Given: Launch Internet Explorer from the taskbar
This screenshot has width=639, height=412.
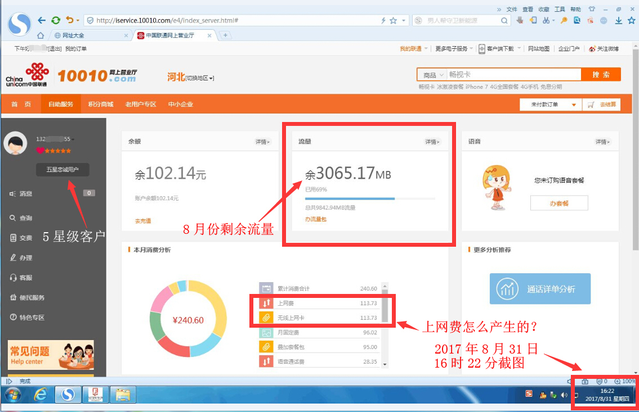Looking at the screenshot, I should tap(41, 395).
